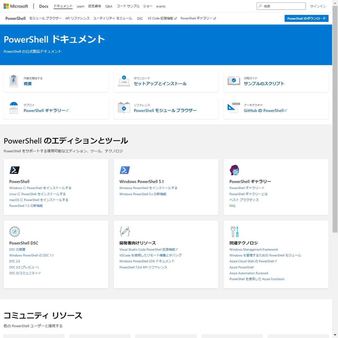Screen dimensions: 338x338
Task: Open Windows PowerShell の DSC 1.1 link
Action: (x=31, y=255)
